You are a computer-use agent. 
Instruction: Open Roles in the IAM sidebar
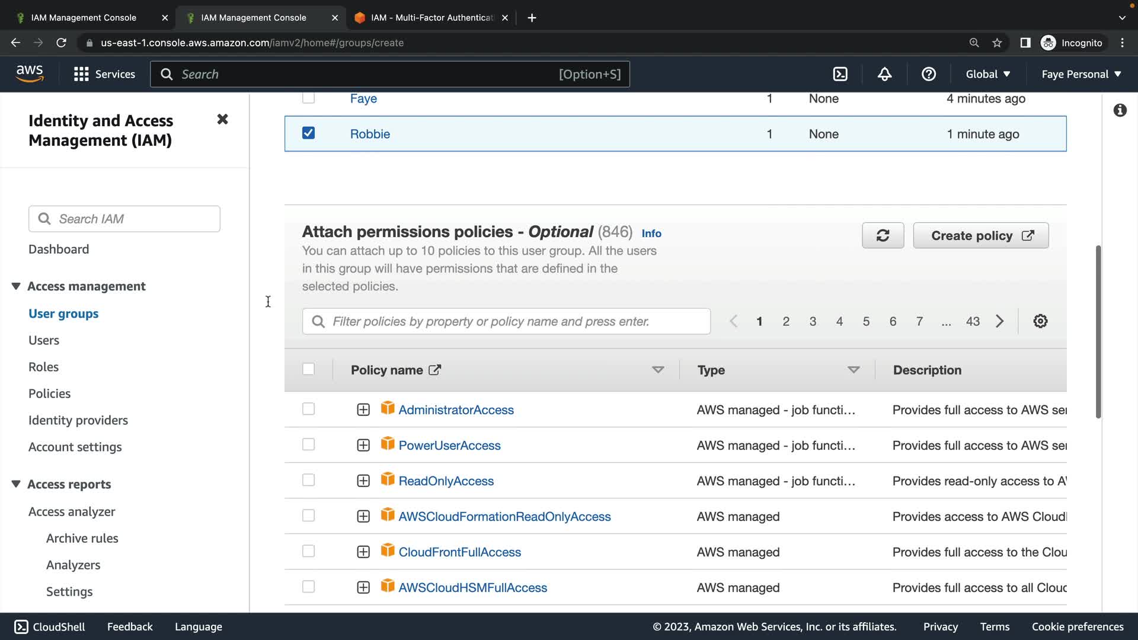[43, 367]
